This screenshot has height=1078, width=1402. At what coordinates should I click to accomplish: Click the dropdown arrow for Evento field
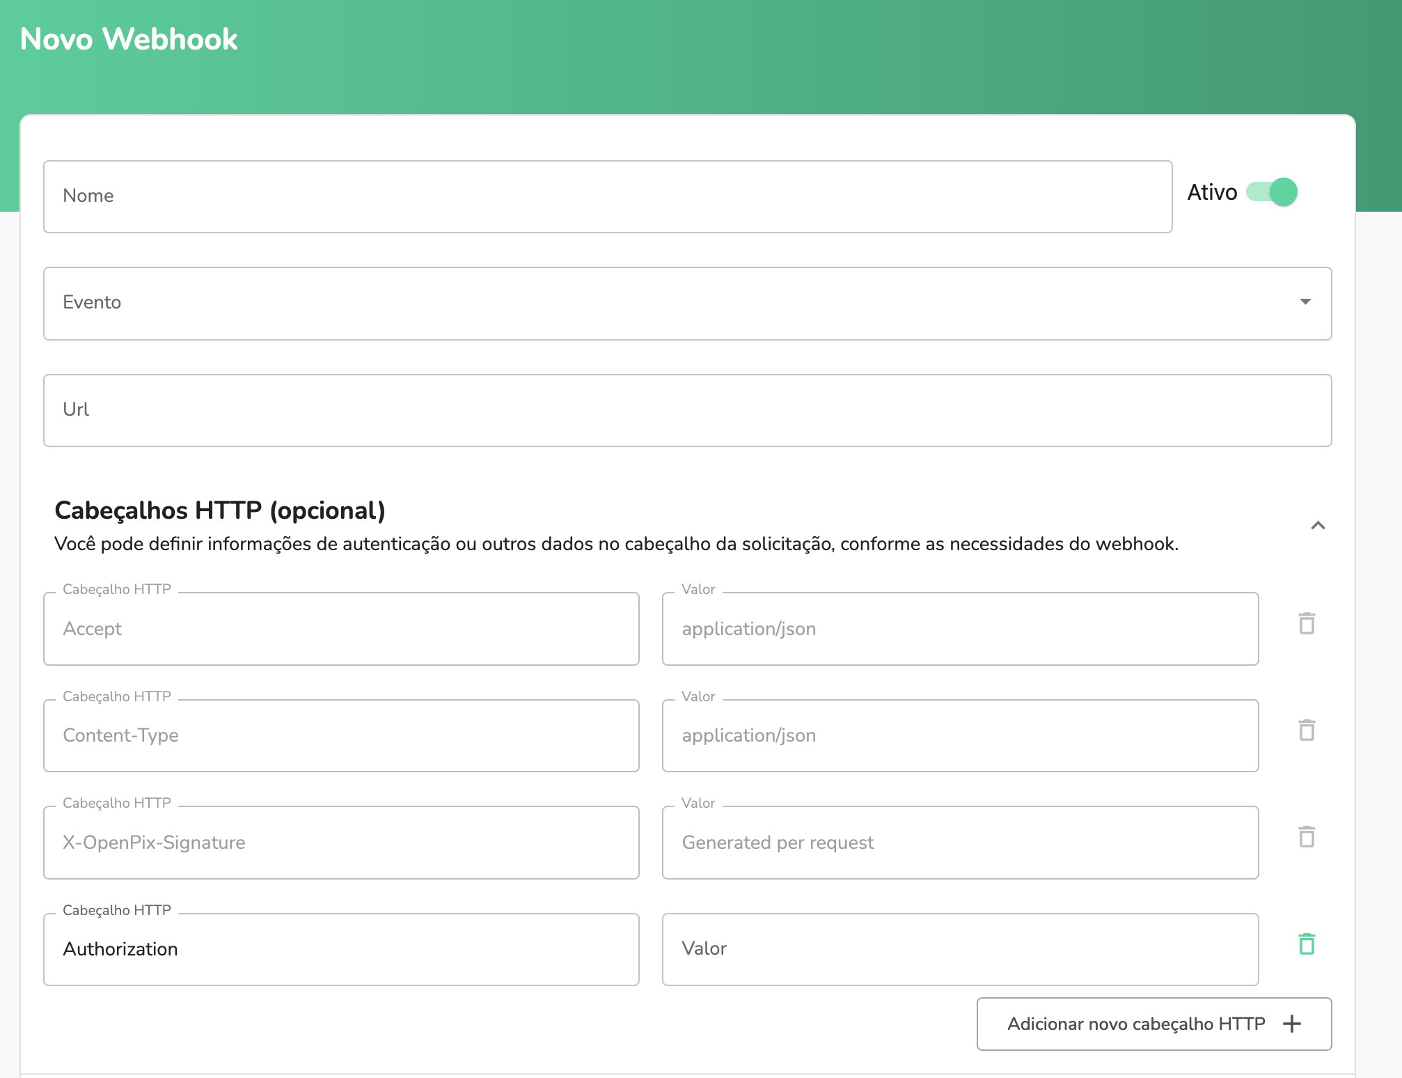(x=1306, y=302)
